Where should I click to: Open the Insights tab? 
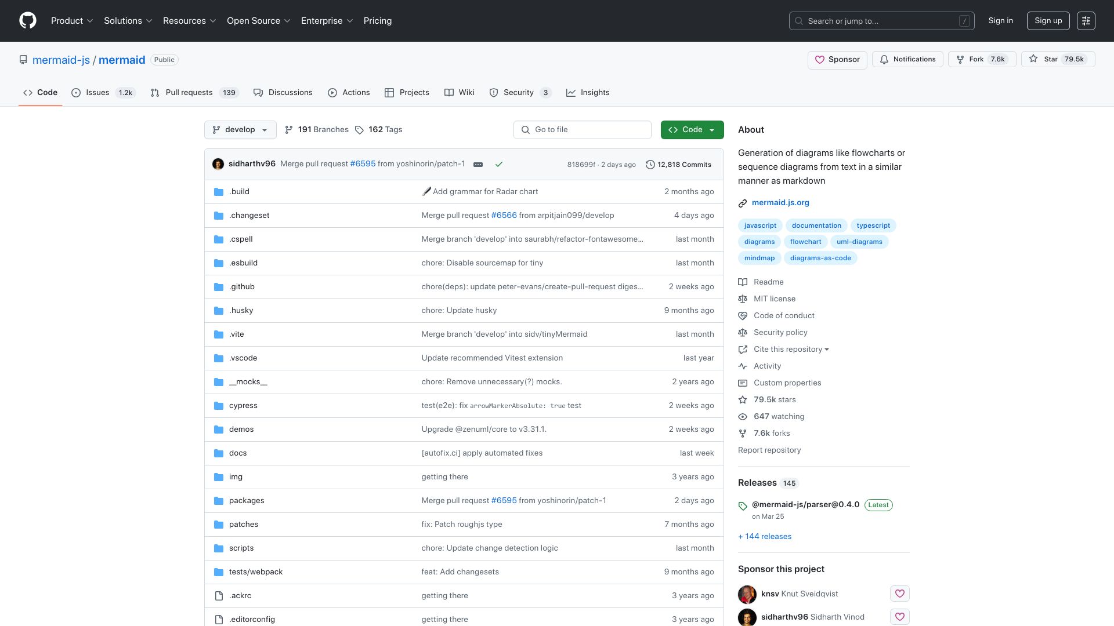[588, 93]
